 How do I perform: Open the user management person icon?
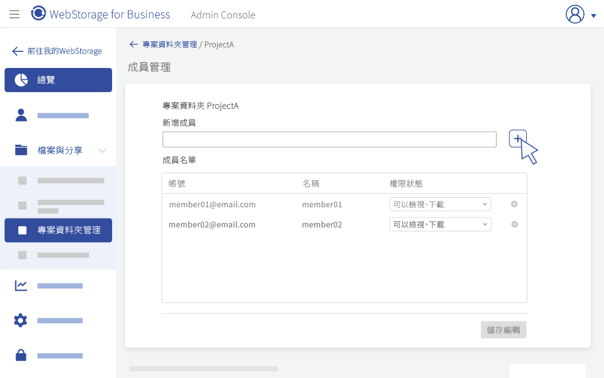(x=21, y=115)
